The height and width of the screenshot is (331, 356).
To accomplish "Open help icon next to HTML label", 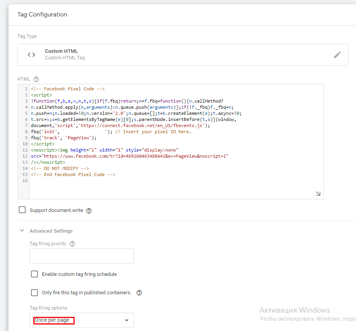I will (36, 79).
